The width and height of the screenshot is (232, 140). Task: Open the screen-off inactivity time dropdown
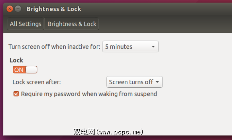click(130, 46)
